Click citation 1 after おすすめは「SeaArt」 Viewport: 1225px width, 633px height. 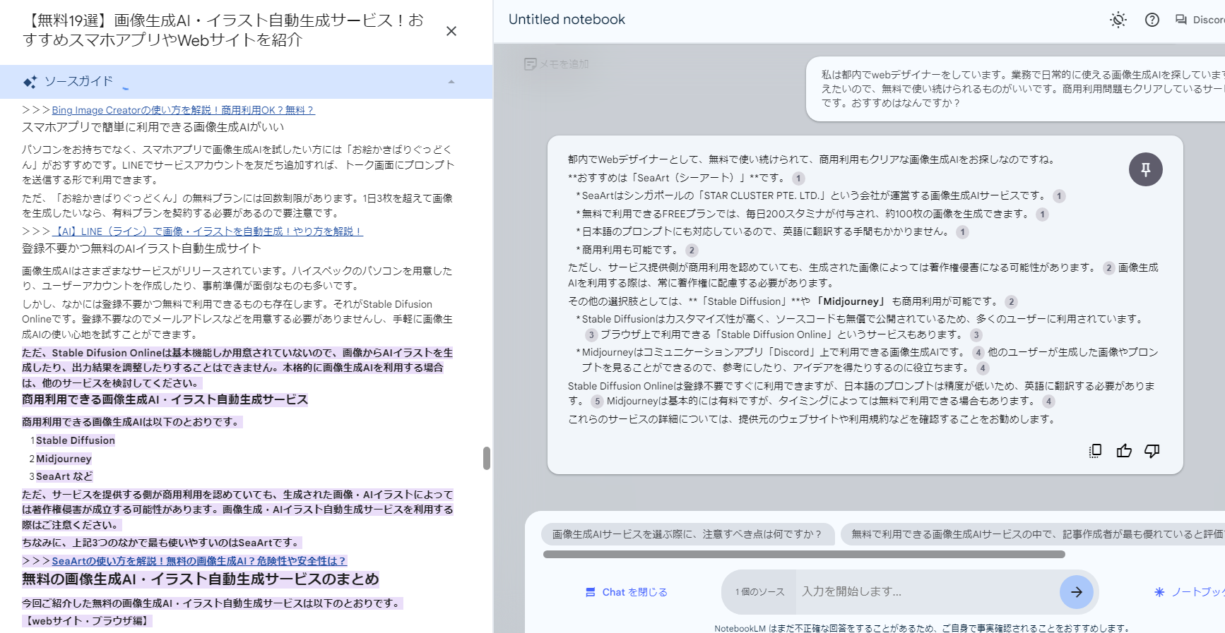point(798,179)
